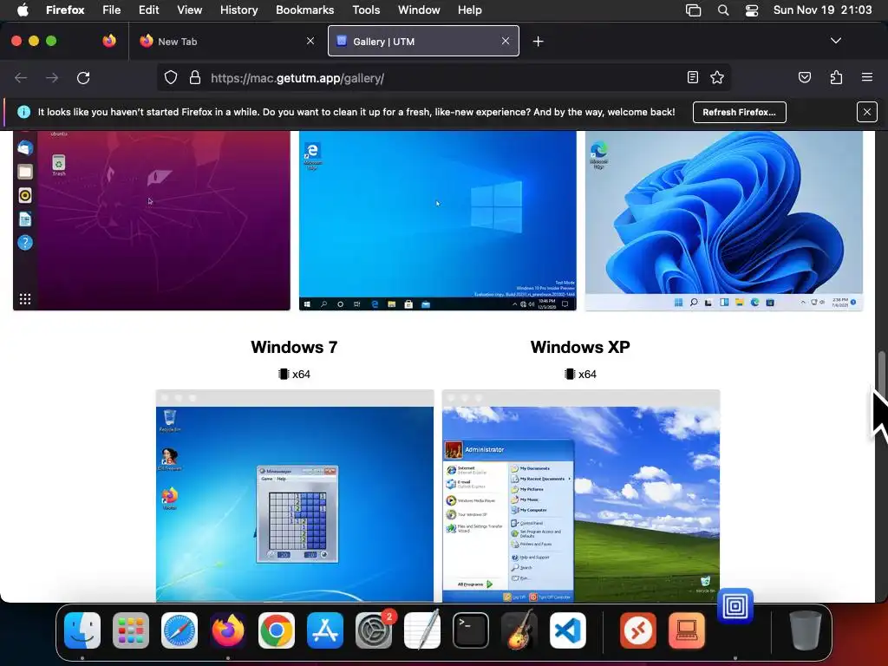
Task: Click the forward navigation arrow
Action: (x=52, y=77)
